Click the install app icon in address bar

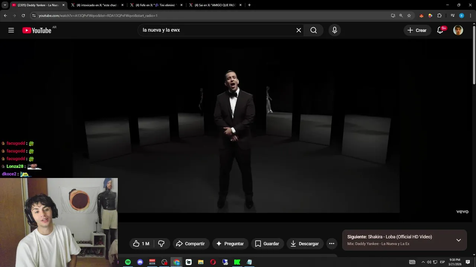(x=393, y=16)
